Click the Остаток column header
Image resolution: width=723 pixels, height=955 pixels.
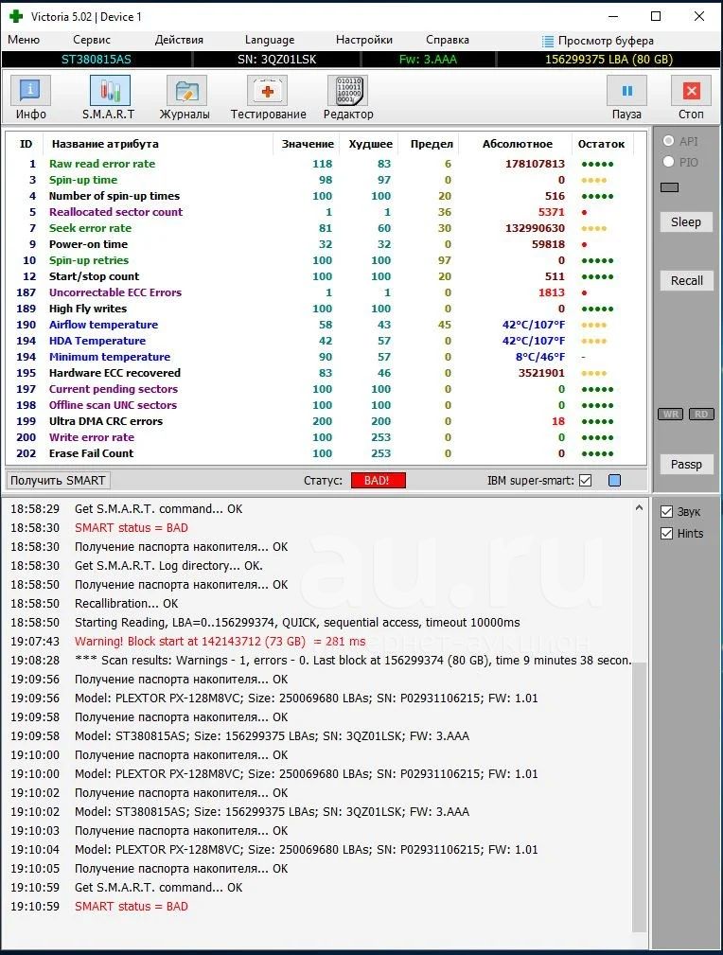click(601, 145)
